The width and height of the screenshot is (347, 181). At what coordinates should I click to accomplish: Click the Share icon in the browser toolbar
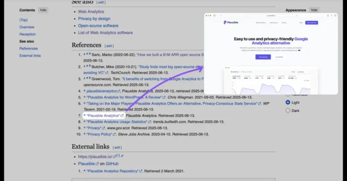(328, 15)
